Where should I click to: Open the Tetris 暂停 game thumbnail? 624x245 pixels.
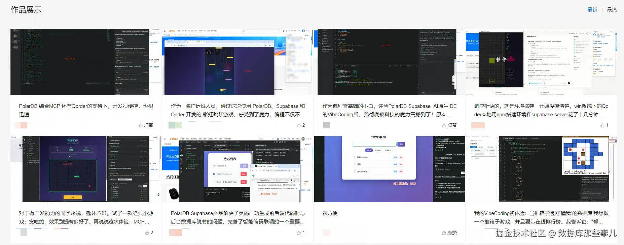tap(541, 62)
